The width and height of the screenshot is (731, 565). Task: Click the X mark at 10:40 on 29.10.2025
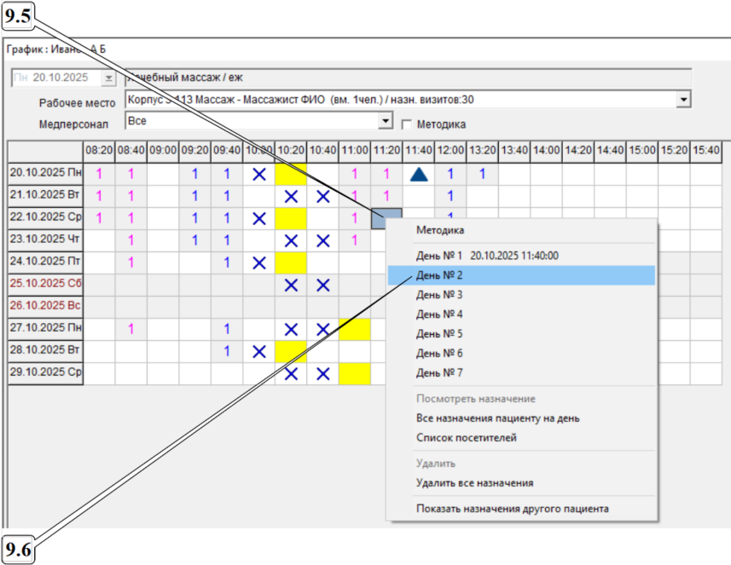pyautogui.click(x=323, y=373)
